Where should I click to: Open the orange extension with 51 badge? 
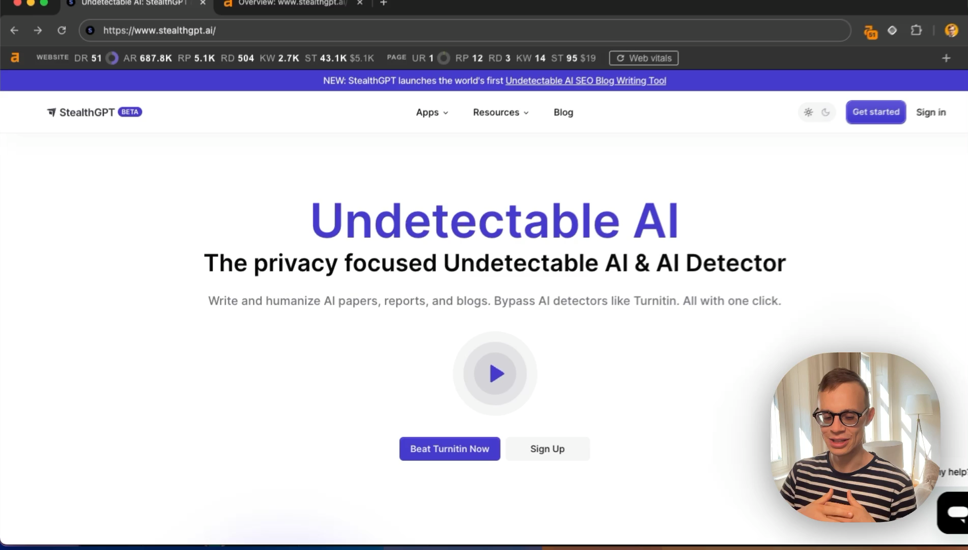pos(870,32)
